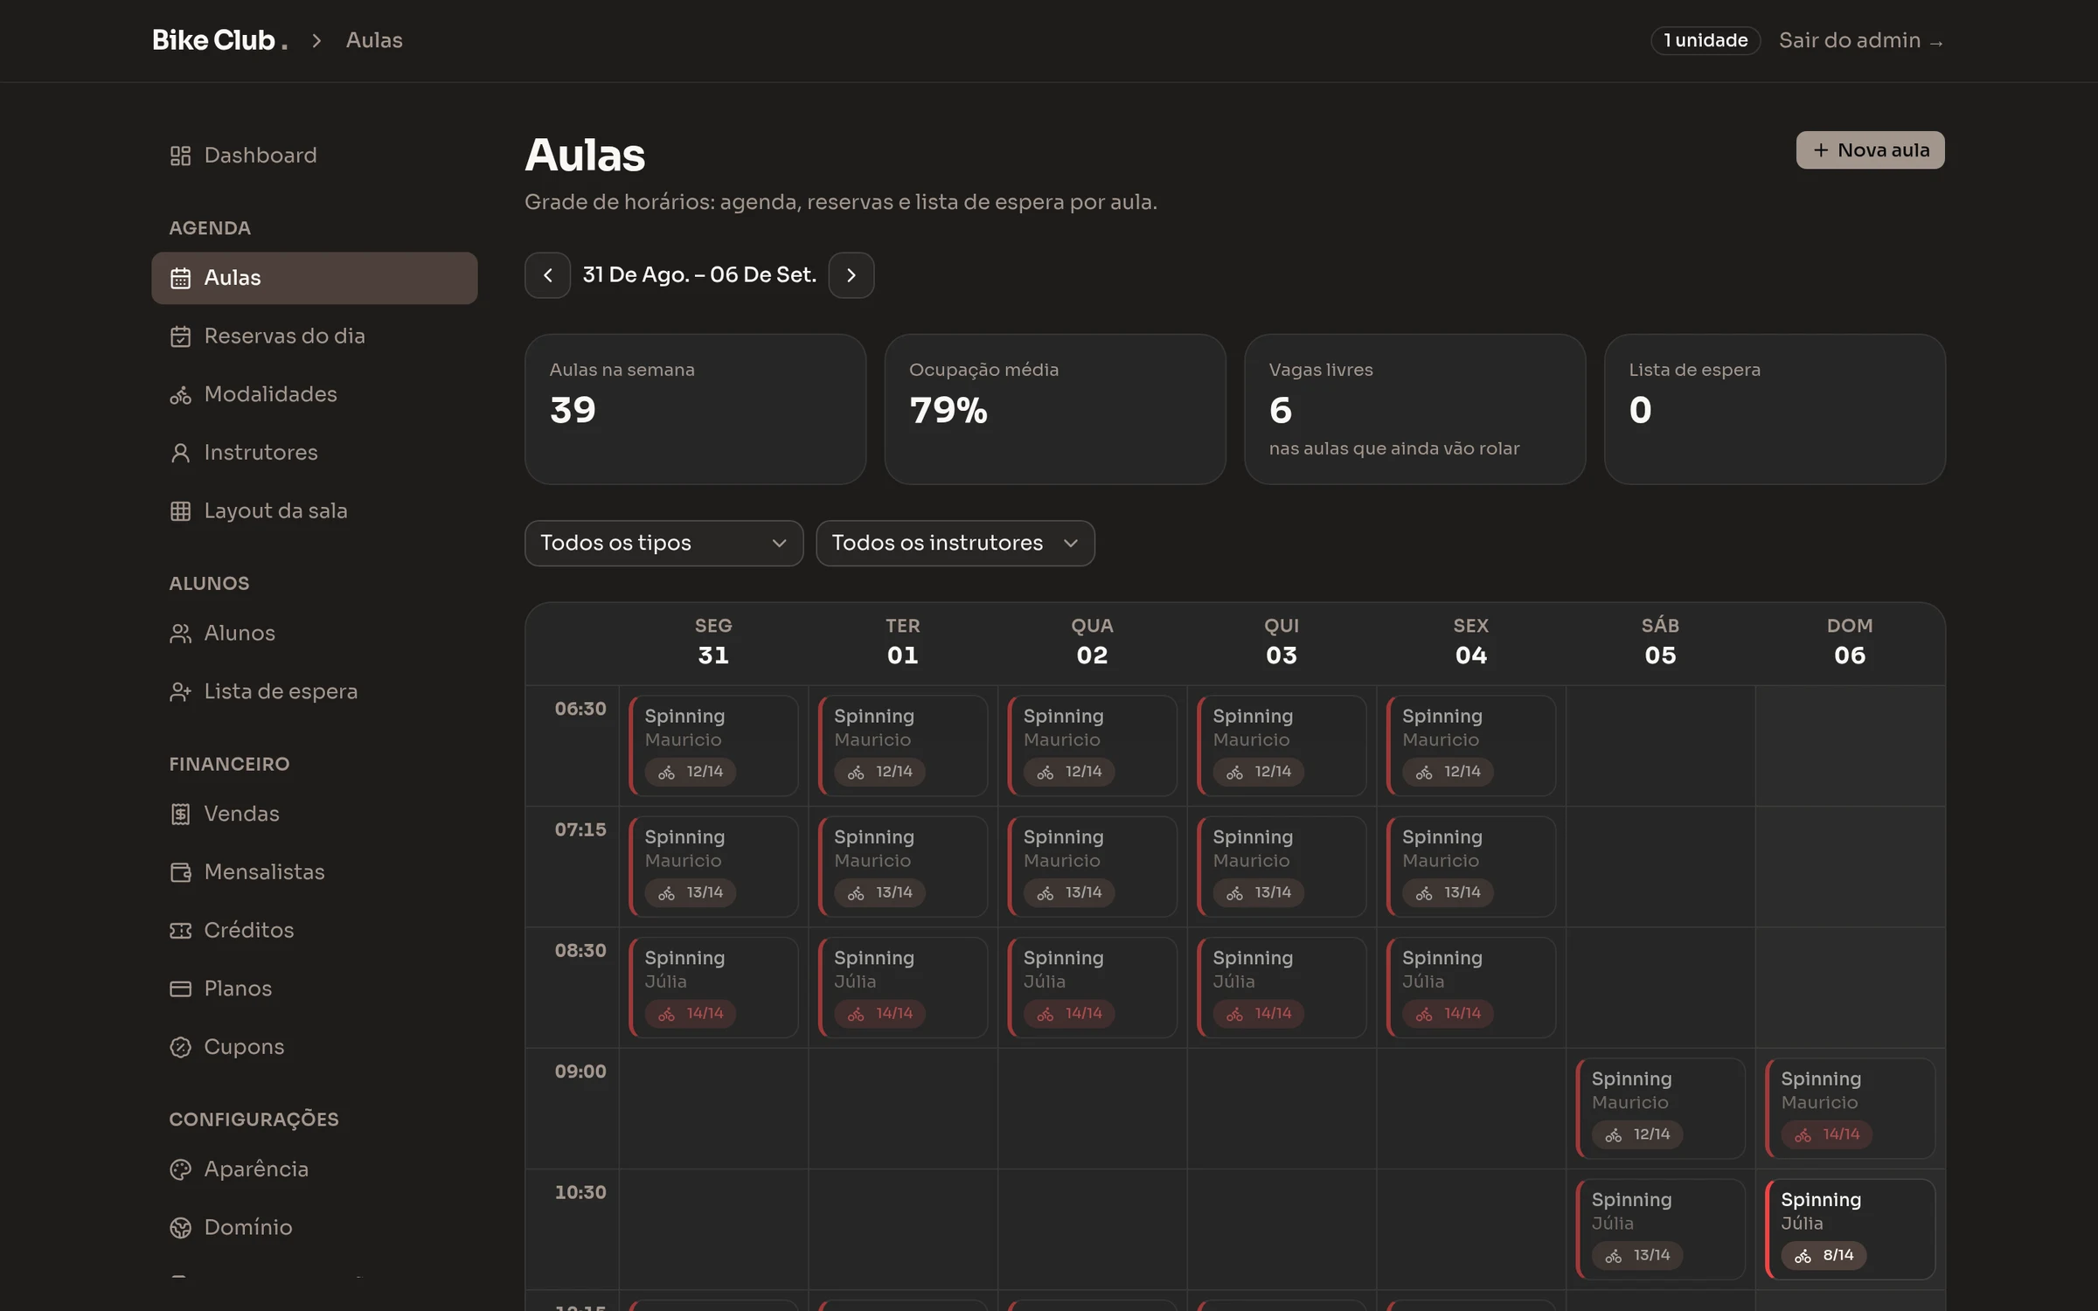2098x1311 pixels.
Task: Open Tuesday 07:15 Spinning class with Mauricio
Action: point(902,866)
